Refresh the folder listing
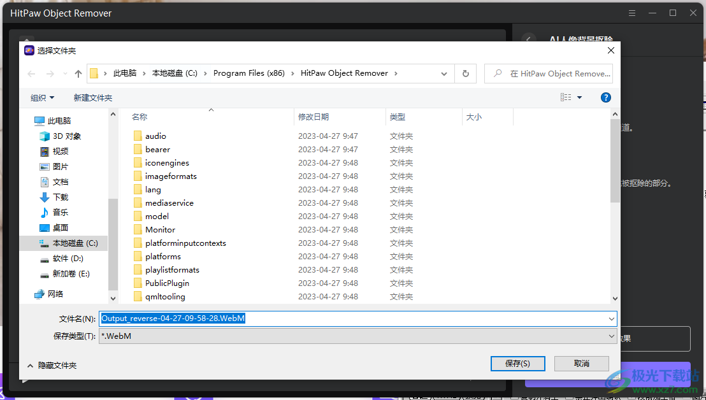Image resolution: width=706 pixels, height=400 pixels. pos(466,73)
